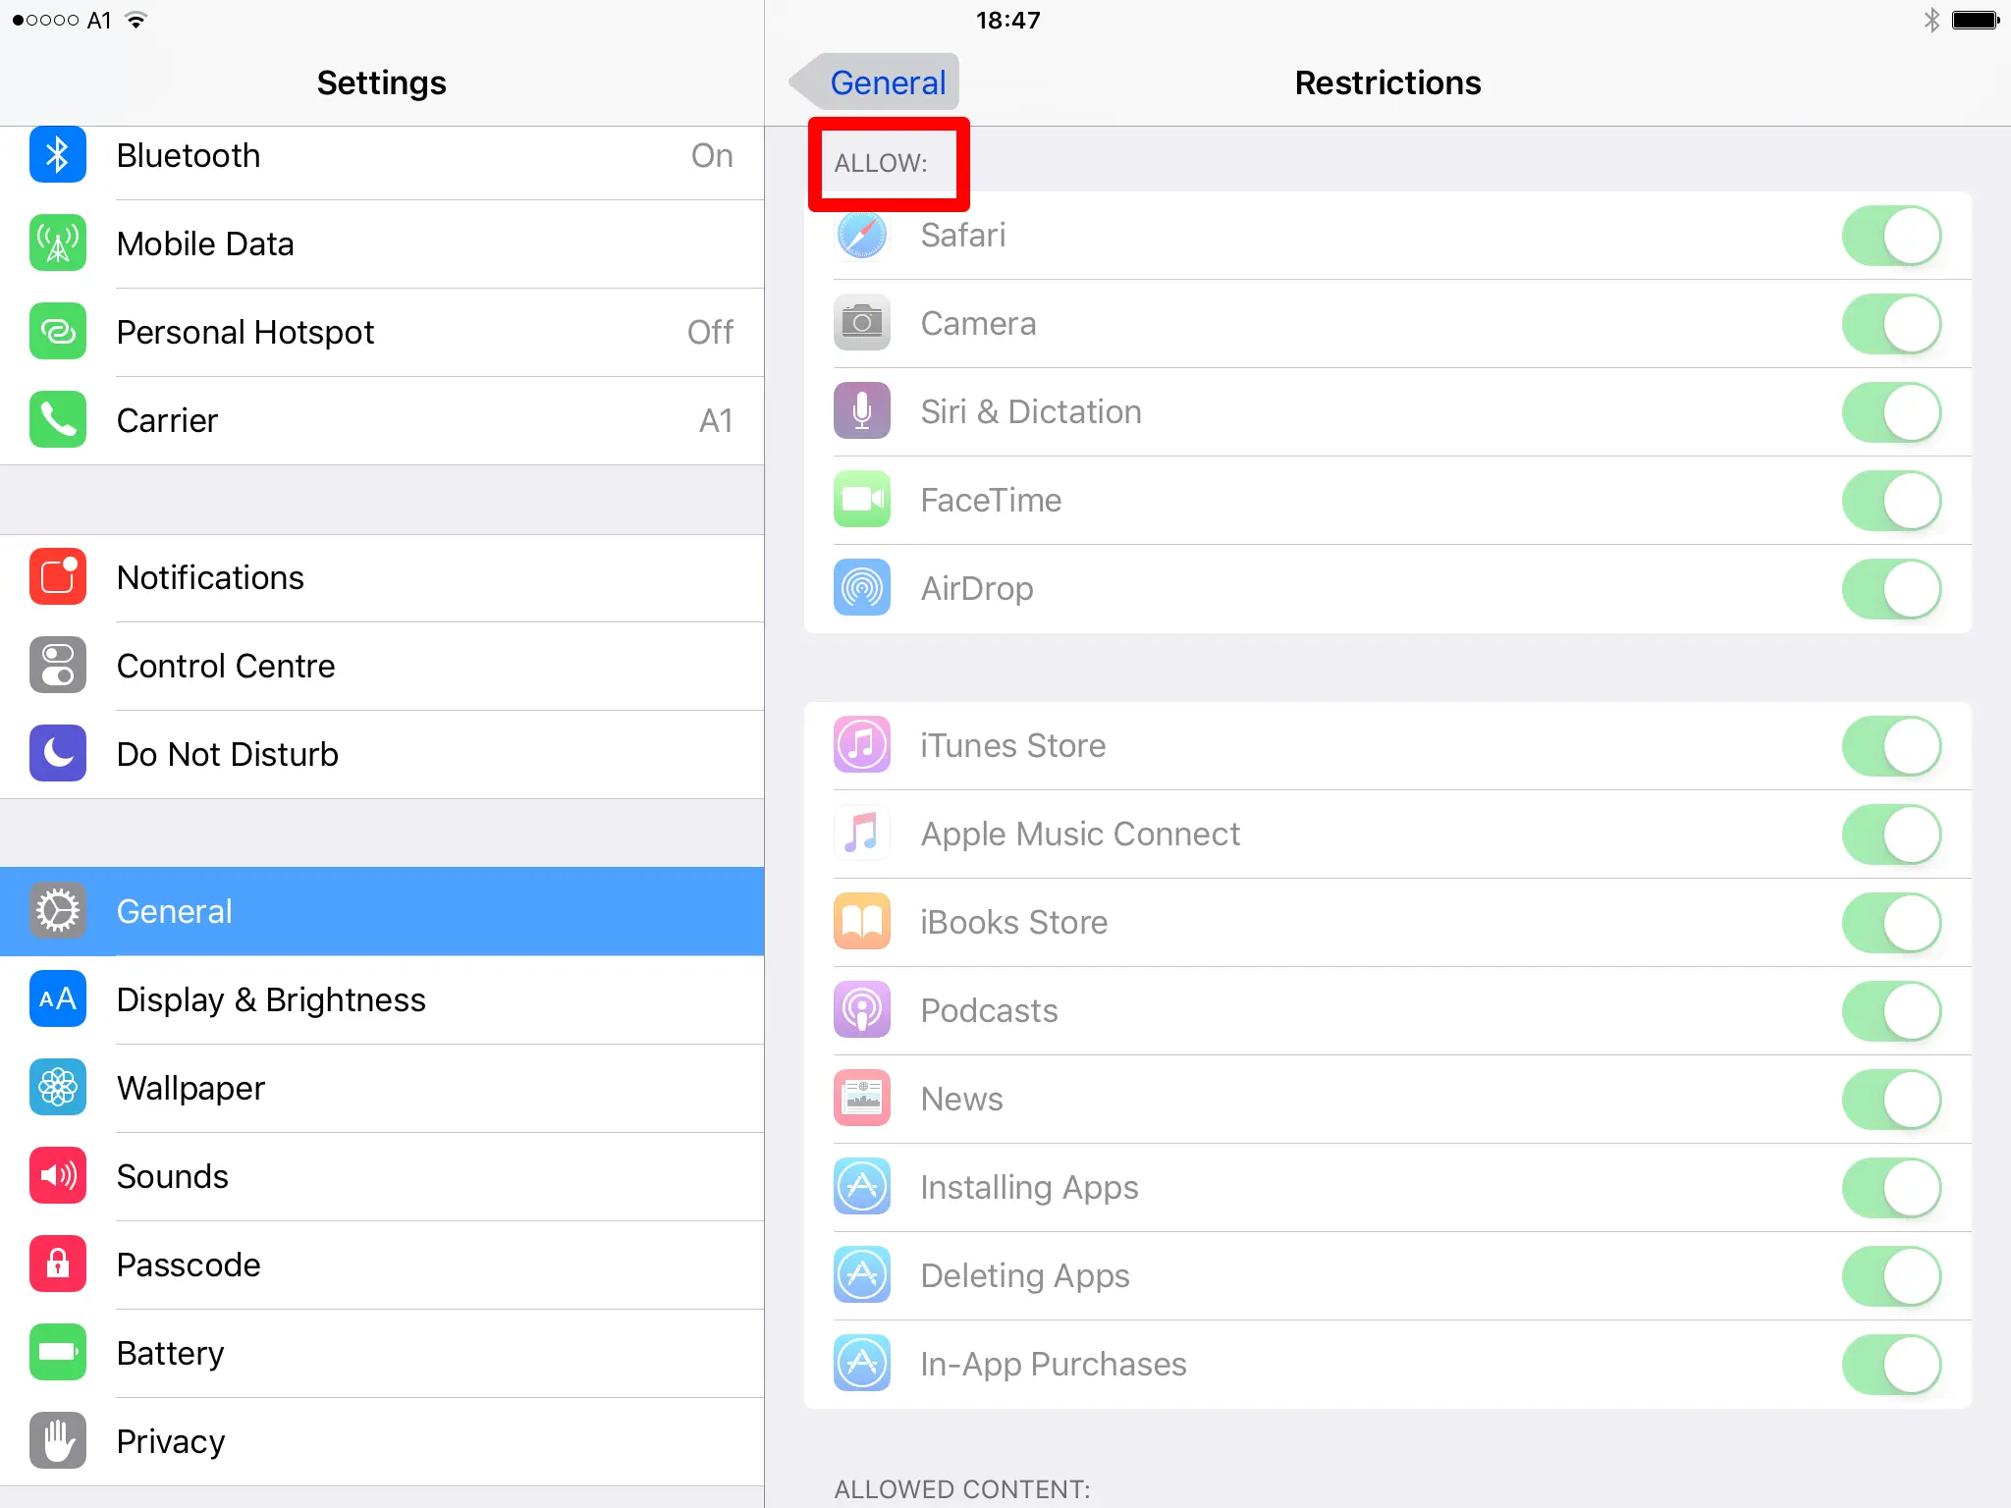Toggle In-App Purchases switch

point(1891,1365)
